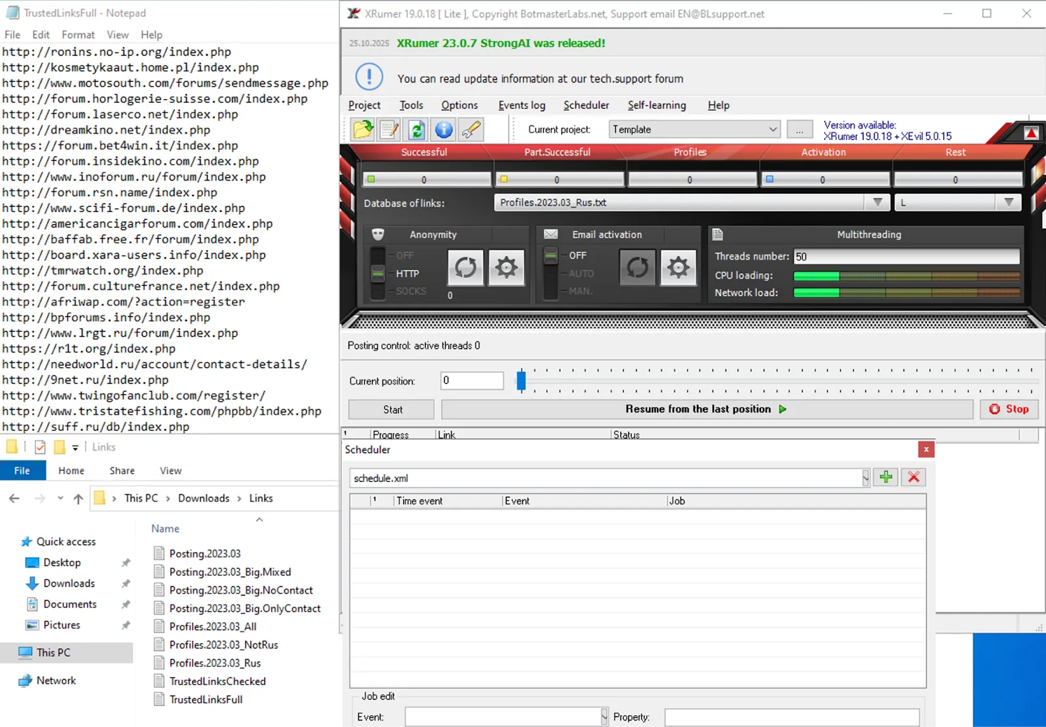Delete schedule entry with the red X icon

[913, 477]
